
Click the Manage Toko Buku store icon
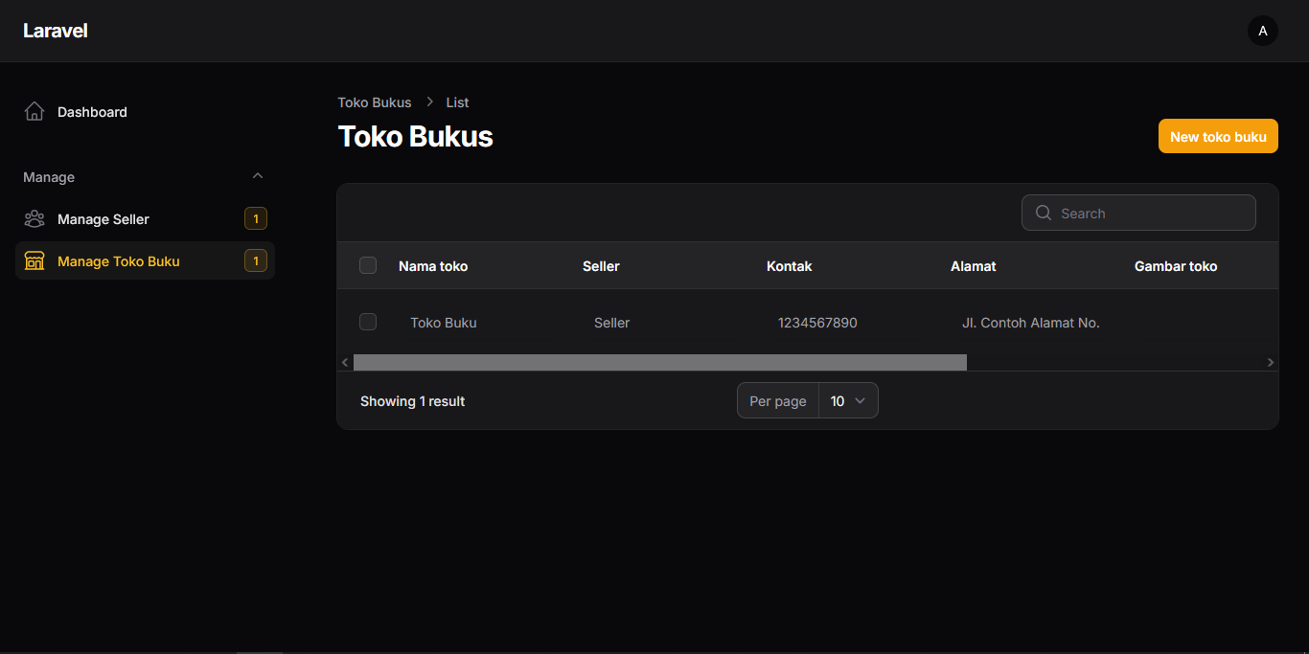tap(34, 261)
